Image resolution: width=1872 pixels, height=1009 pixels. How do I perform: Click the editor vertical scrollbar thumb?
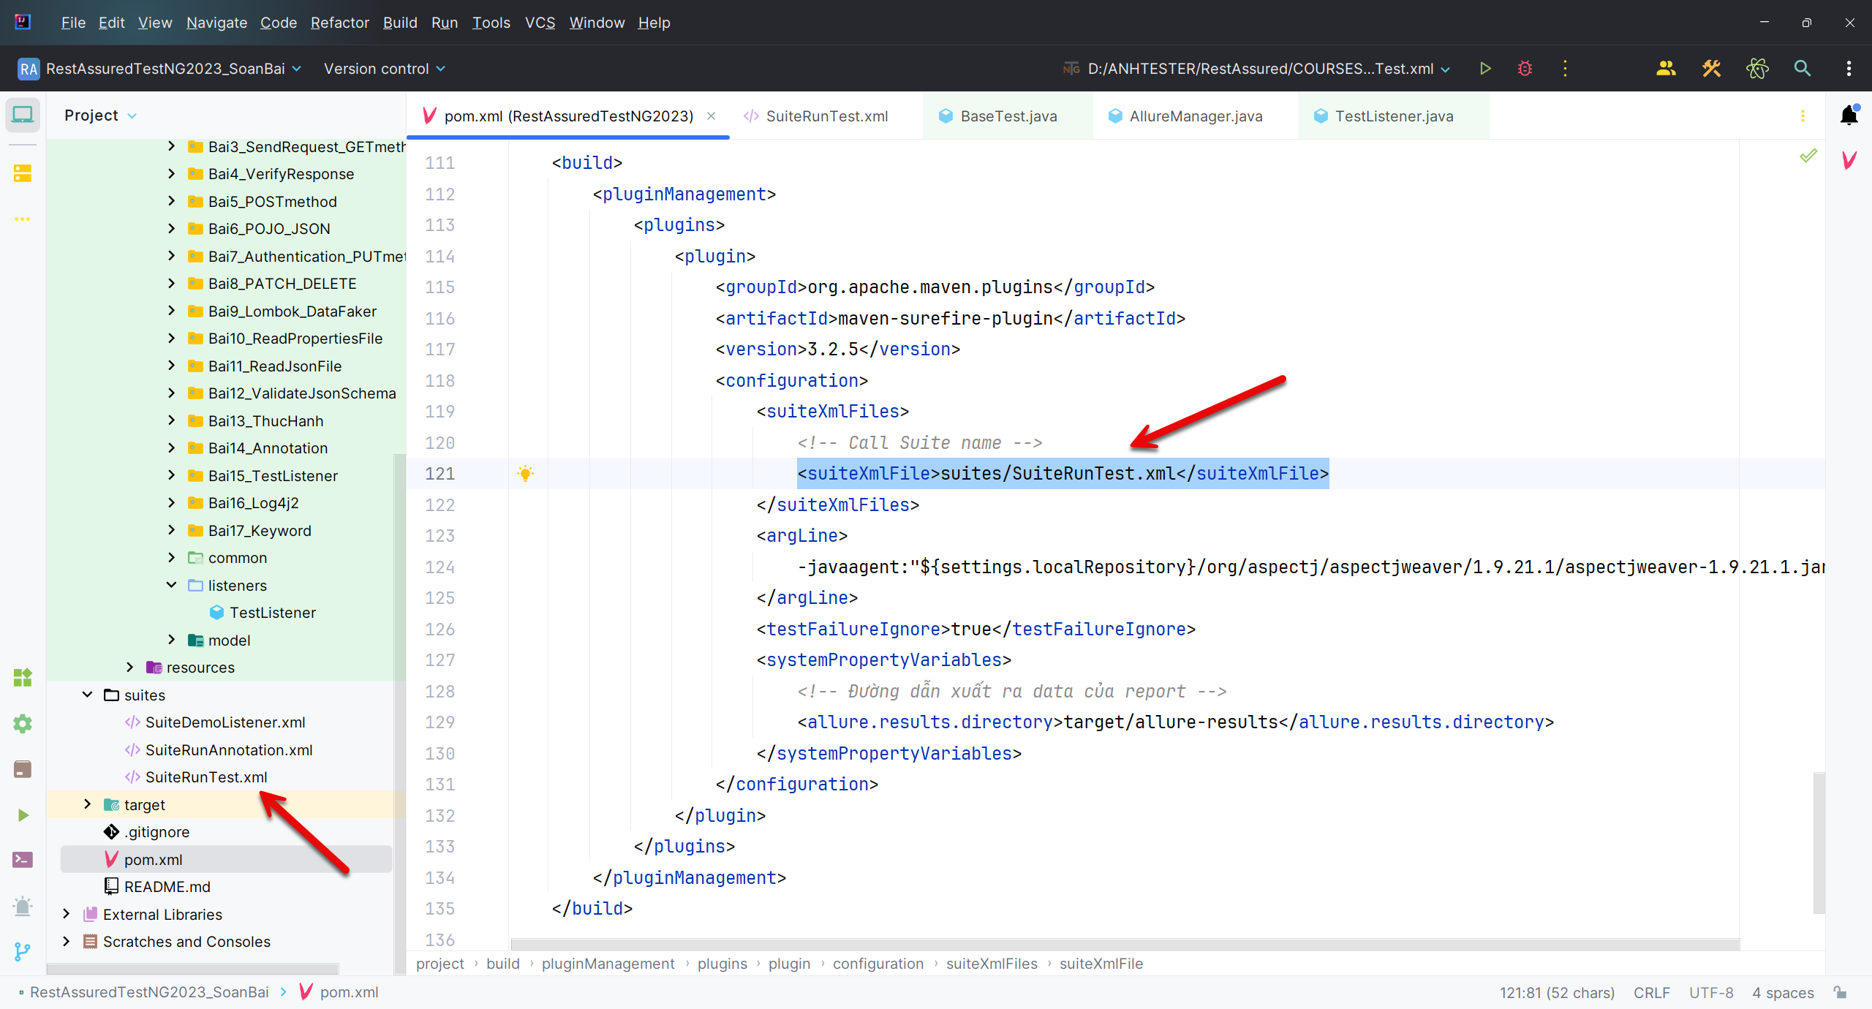point(1819,842)
